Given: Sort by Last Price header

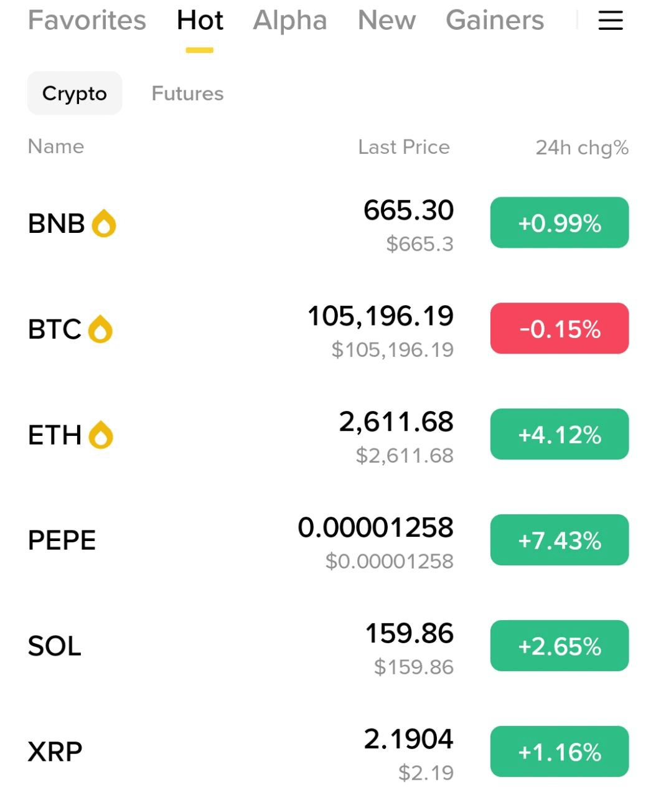Looking at the screenshot, I should click(404, 147).
